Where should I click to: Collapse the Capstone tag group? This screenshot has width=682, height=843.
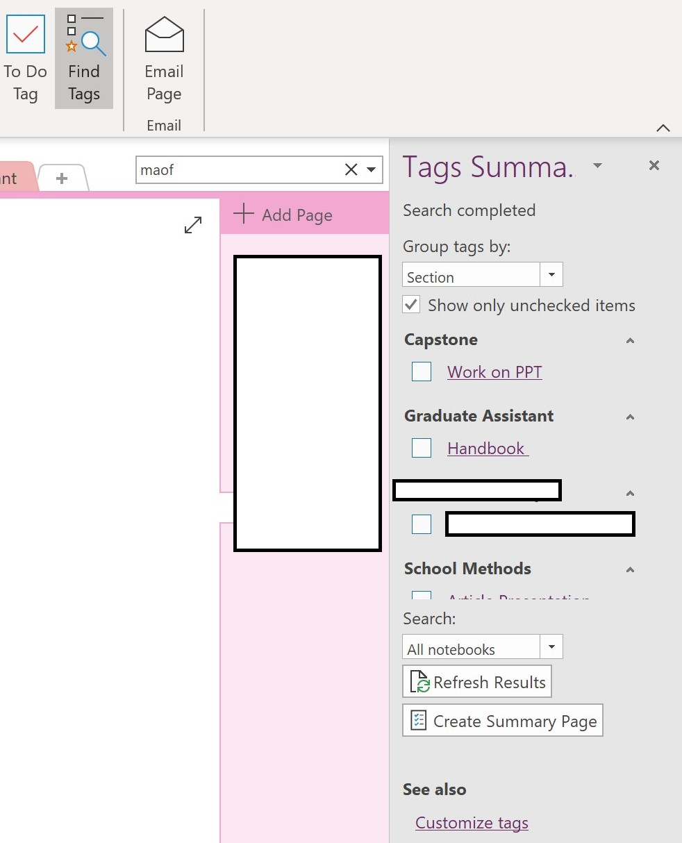[630, 340]
